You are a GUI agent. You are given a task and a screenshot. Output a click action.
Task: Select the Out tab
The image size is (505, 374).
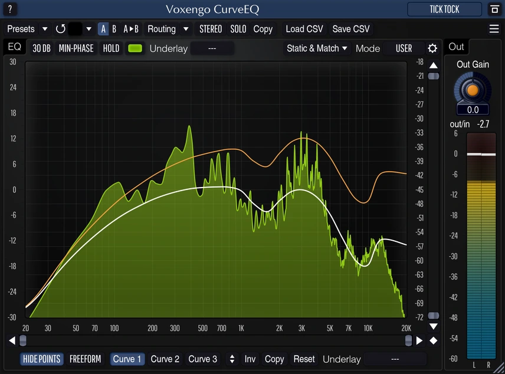point(456,47)
